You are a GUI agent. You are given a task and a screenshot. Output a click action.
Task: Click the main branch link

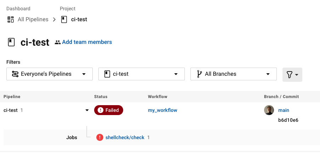click(284, 110)
